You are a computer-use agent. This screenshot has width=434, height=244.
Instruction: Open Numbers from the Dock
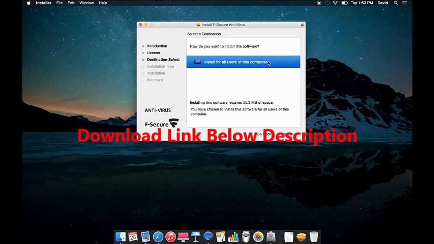tap(233, 237)
